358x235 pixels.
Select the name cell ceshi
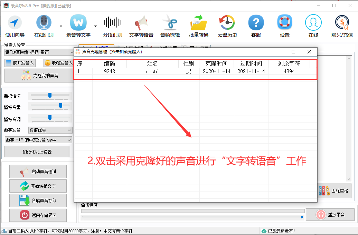click(x=152, y=71)
